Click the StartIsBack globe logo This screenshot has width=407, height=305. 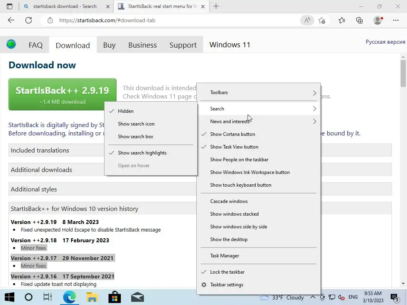(x=11, y=44)
